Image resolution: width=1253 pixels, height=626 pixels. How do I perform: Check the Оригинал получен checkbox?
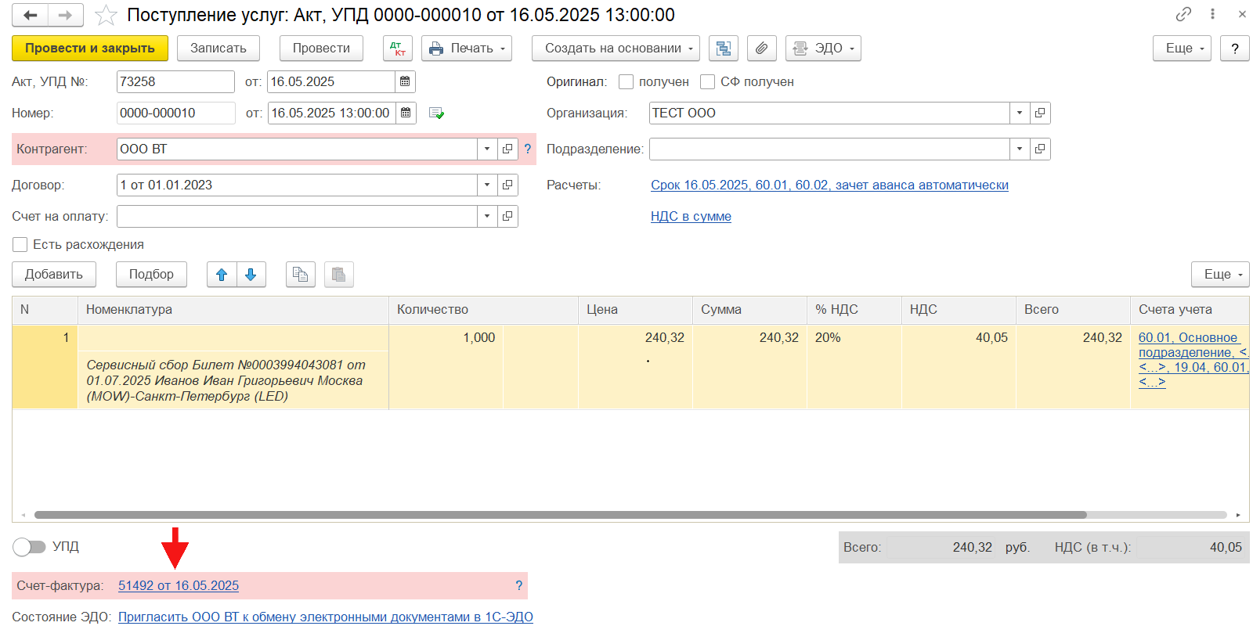(626, 81)
